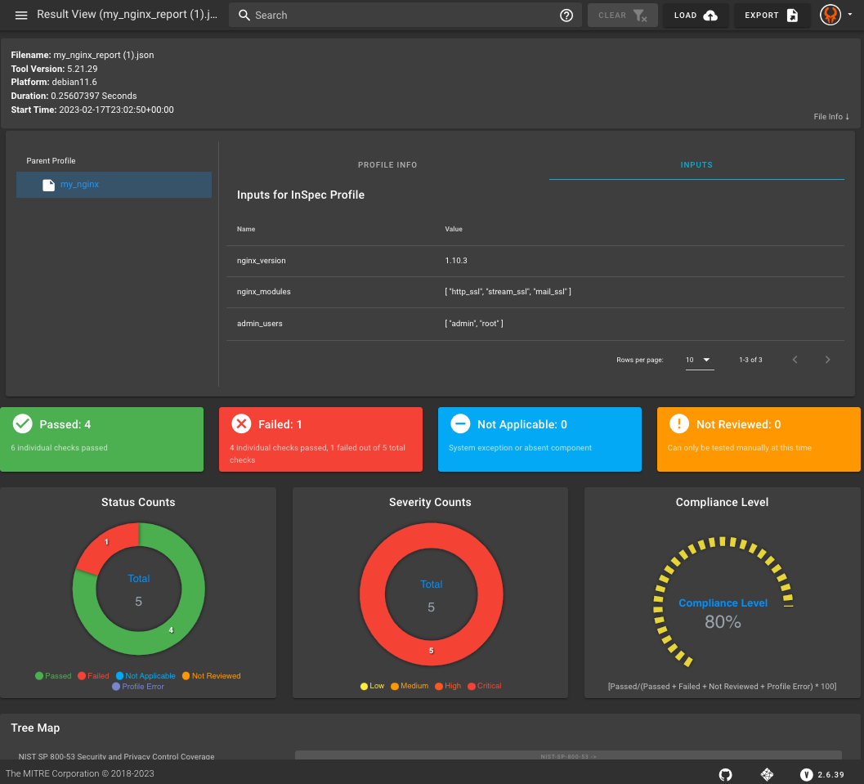This screenshot has height=784, width=864.
Task: Expand the File Info section
Action: [x=830, y=117]
